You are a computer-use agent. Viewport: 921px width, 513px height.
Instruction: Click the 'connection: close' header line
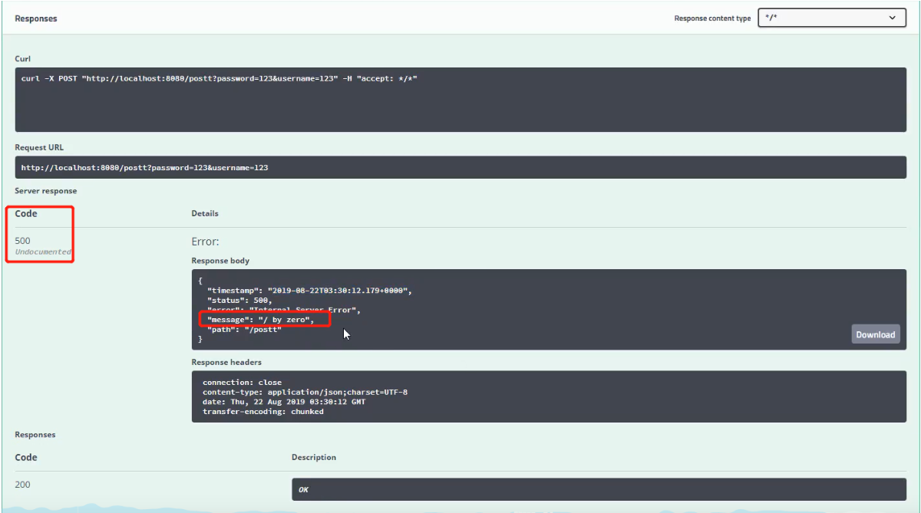click(242, 382)
